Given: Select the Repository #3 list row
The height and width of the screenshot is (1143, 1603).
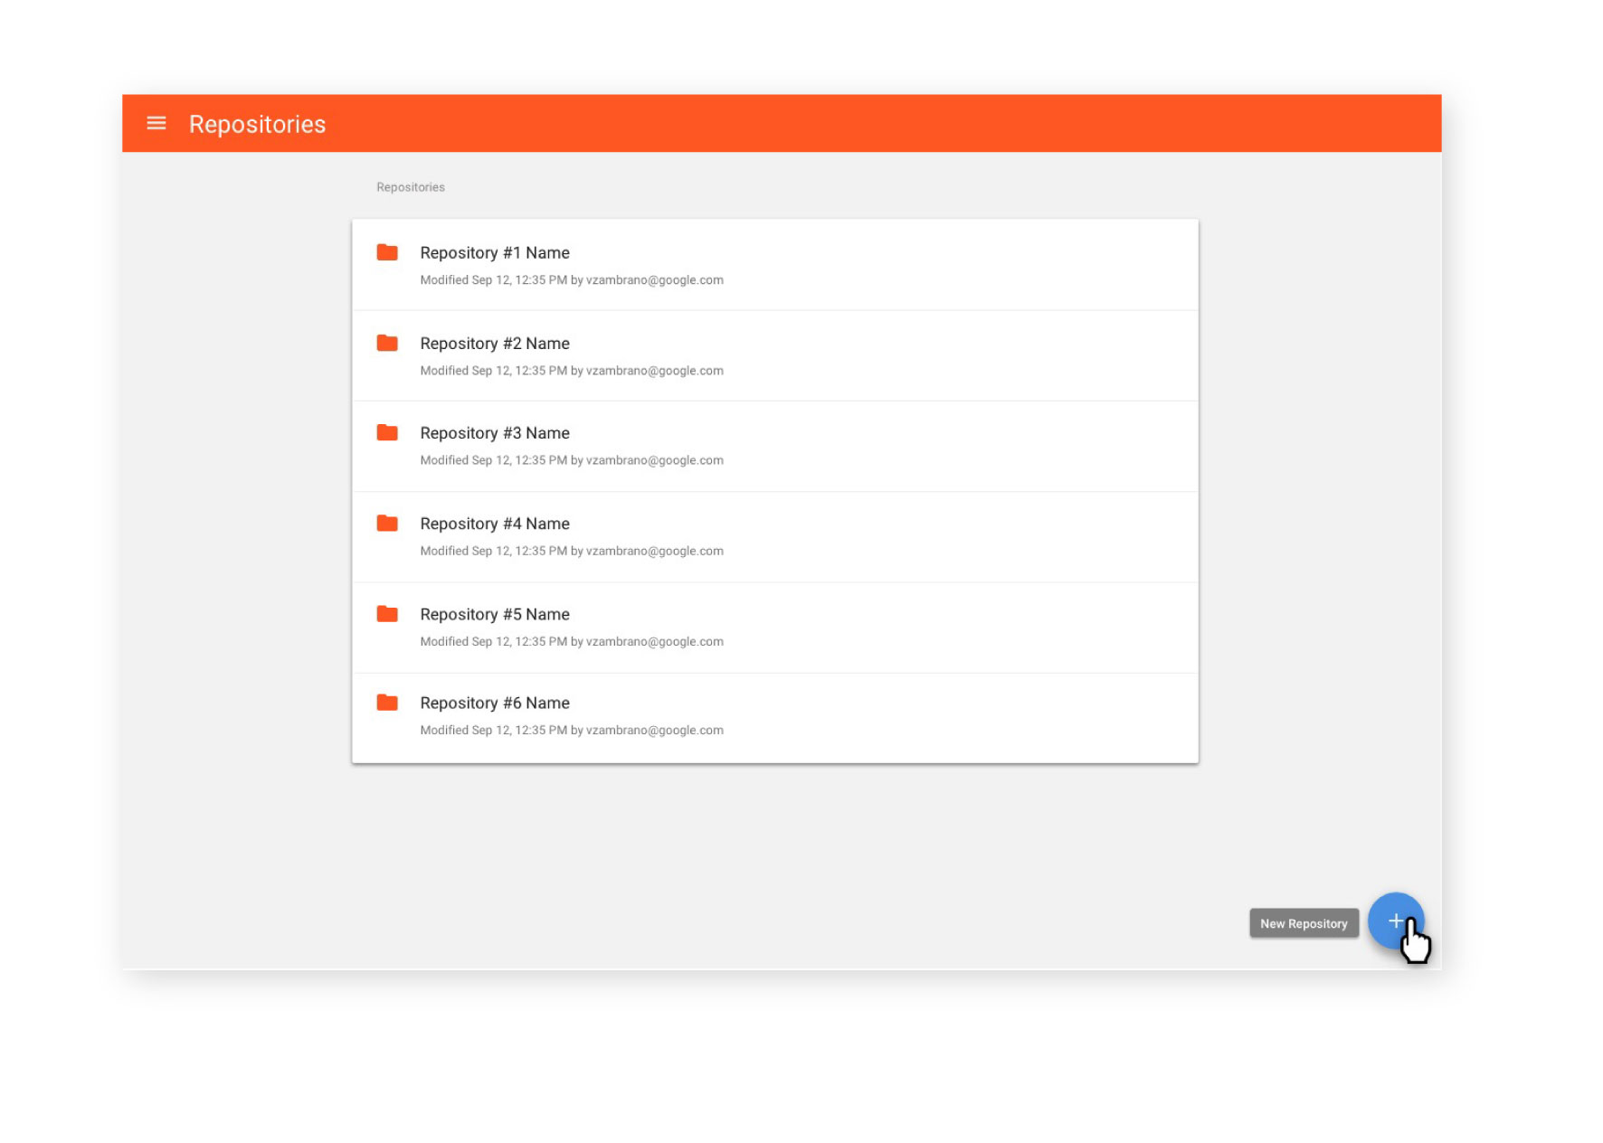Looking at the screenshot, I should click(x=775, y=445).
